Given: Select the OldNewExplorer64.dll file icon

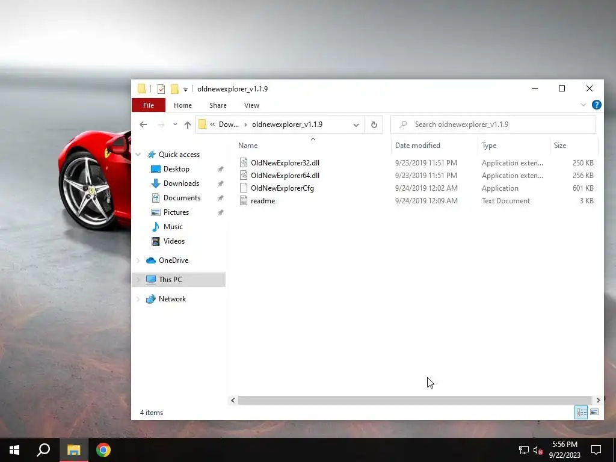Looking at the screenshot, I should coord(244,175).
